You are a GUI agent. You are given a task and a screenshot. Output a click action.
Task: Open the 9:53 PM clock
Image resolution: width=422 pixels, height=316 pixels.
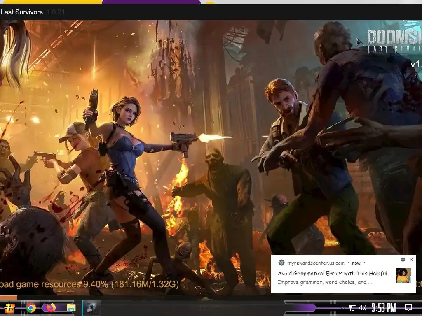383,308
